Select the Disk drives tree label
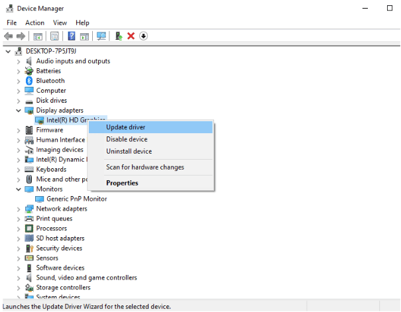The image size is (401, 312). click(x=52, y=101)
